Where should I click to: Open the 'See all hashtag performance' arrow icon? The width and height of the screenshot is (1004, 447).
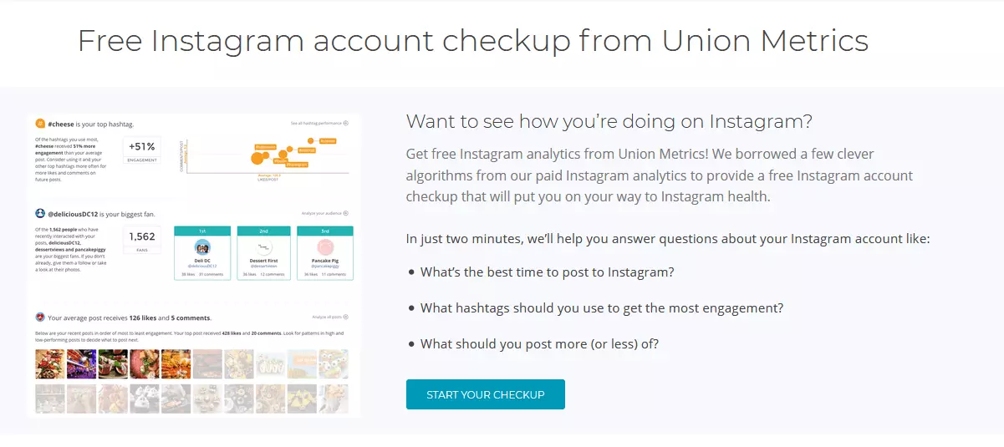coord(346,123)
